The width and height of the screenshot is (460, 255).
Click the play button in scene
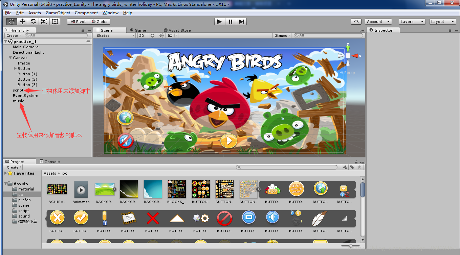coord(228,141)
